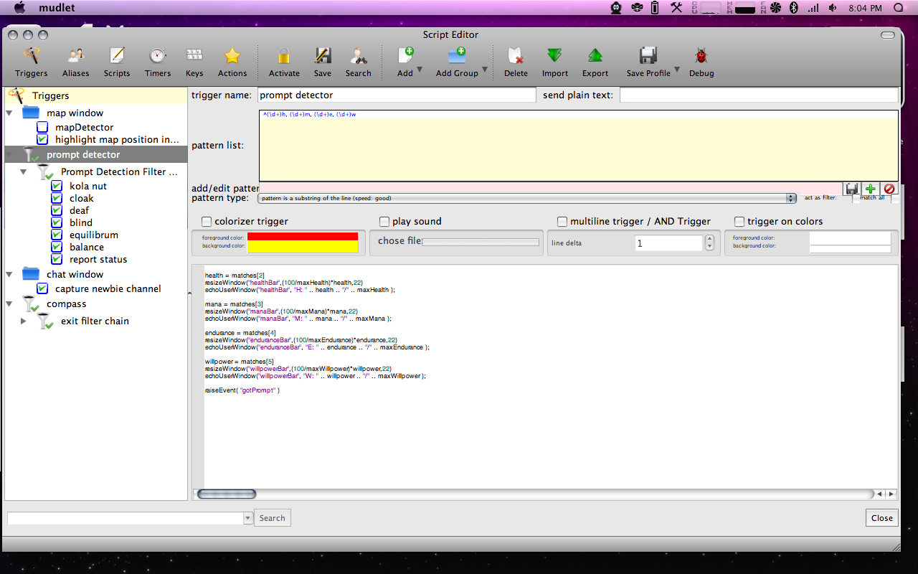Open the Add button dropdown arrow
Image resolution: width=918 pixels, height=574 pixels.
point(419,70)
